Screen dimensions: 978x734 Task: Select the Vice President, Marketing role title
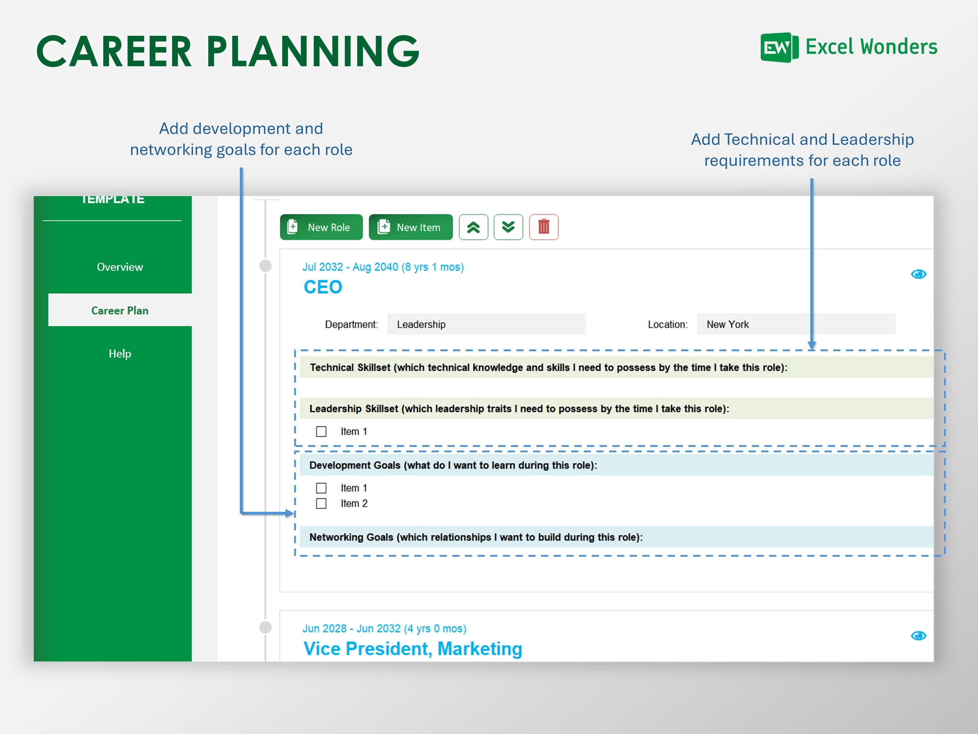tap(413, 648)
